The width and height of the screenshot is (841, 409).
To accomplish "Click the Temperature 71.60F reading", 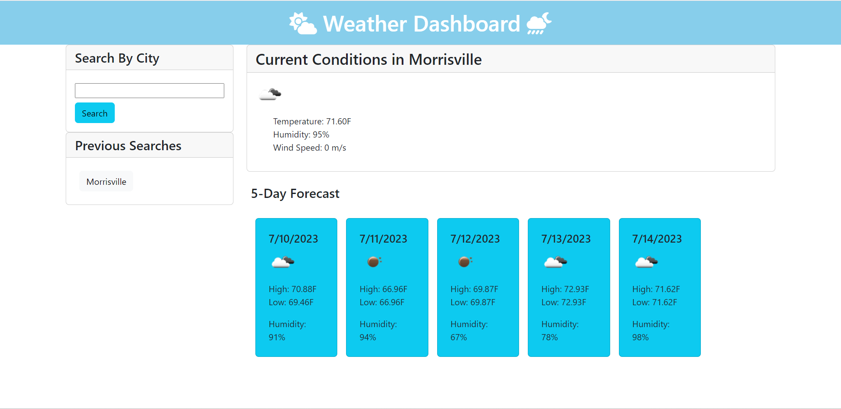I will point(312,121).
